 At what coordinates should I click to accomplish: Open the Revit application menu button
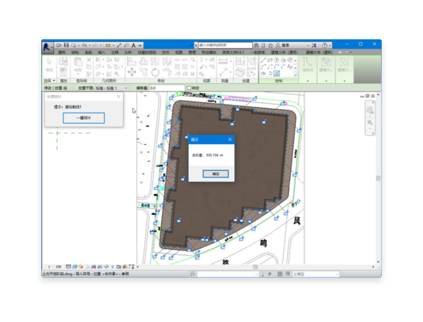pos(48,47)
